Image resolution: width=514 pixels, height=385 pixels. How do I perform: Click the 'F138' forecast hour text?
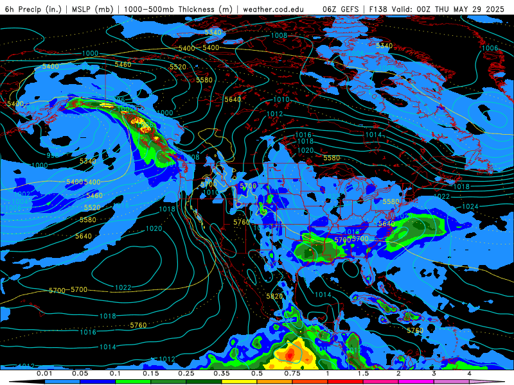pos(378,9)
